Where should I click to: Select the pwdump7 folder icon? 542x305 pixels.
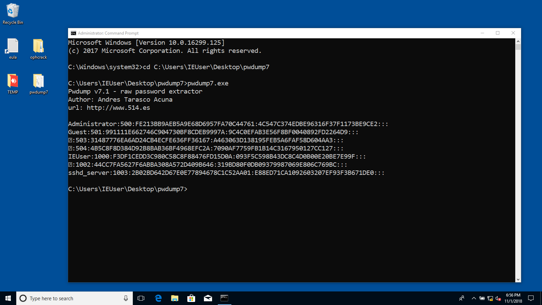pos(38,84)
